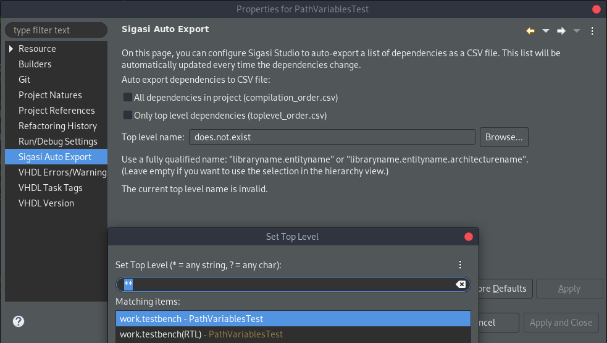Click the Browse... button
607x343 pixels.
tap(504, 137)
